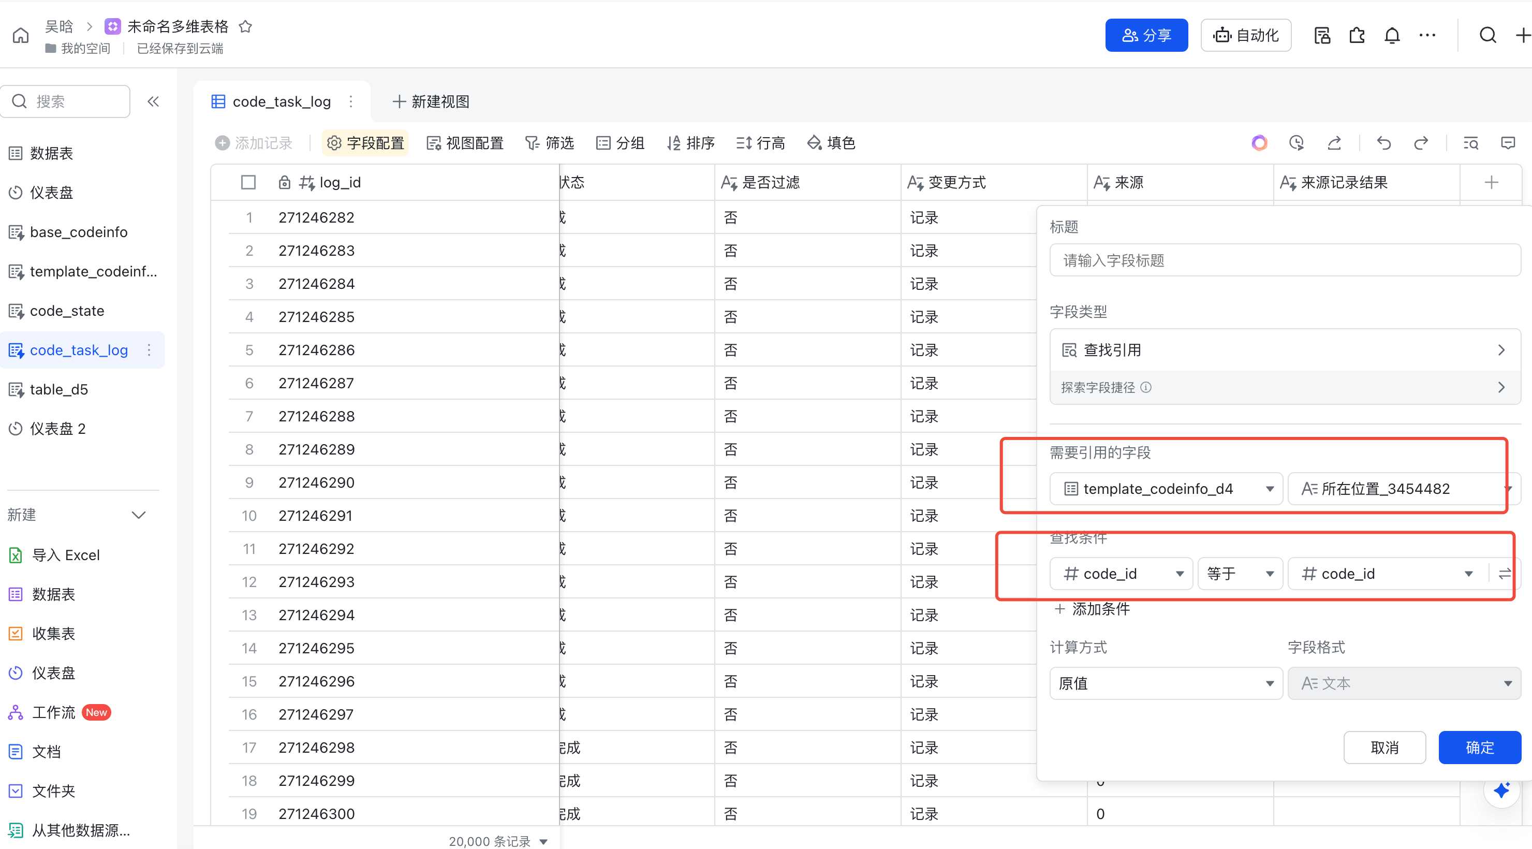Star the 未命名多维表格 document
Viewport: 1532px width, 849px height.
point(245,26)
